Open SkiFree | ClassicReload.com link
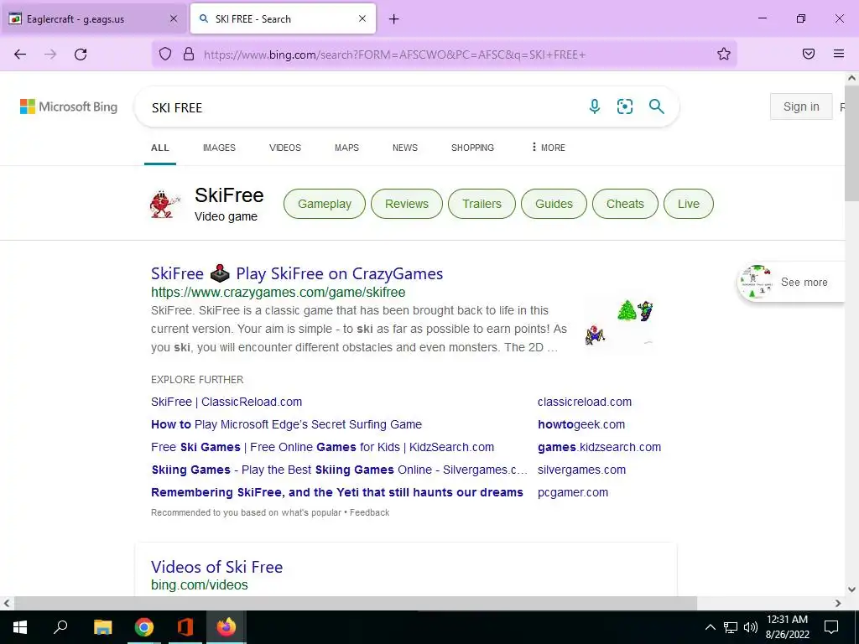Image resolution: width=859 pixels, height=644 pixels. pos(226,402)
